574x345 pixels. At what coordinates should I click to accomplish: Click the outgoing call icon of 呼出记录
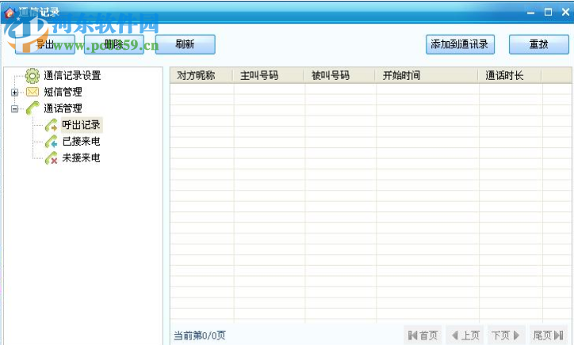tap(51, 125)
